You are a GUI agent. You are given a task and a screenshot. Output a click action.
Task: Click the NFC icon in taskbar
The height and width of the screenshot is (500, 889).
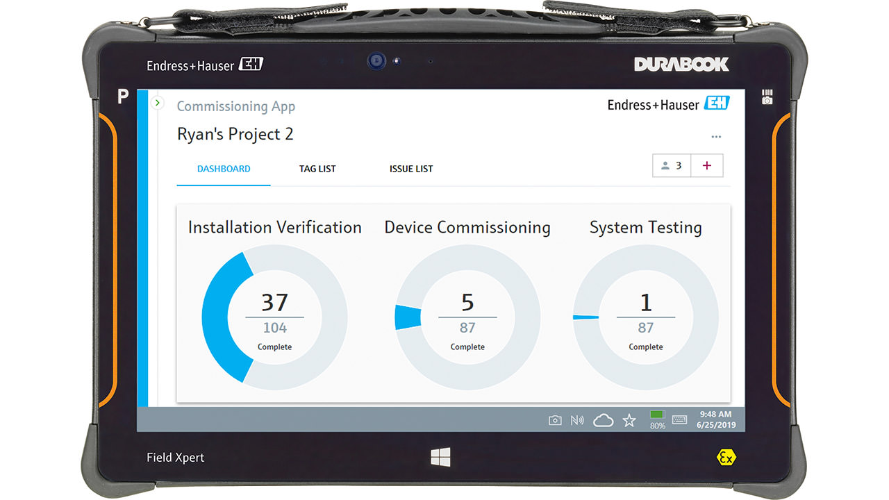577,420
